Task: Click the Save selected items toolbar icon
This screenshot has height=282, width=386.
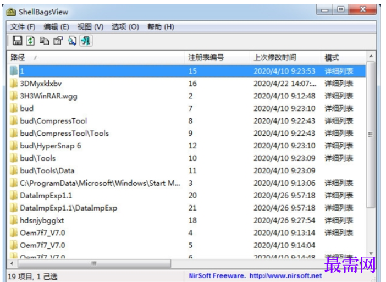Action: 17,41
